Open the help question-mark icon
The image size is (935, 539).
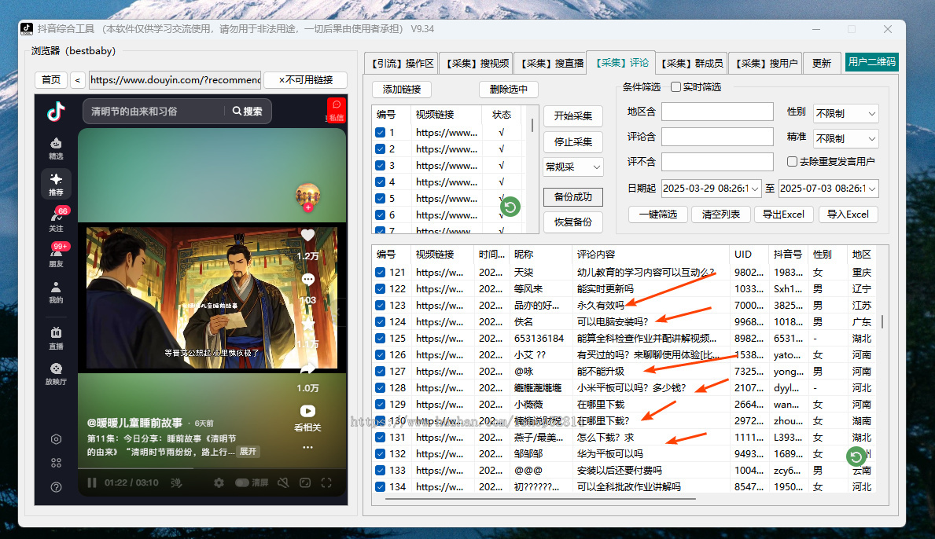point(56,487)
